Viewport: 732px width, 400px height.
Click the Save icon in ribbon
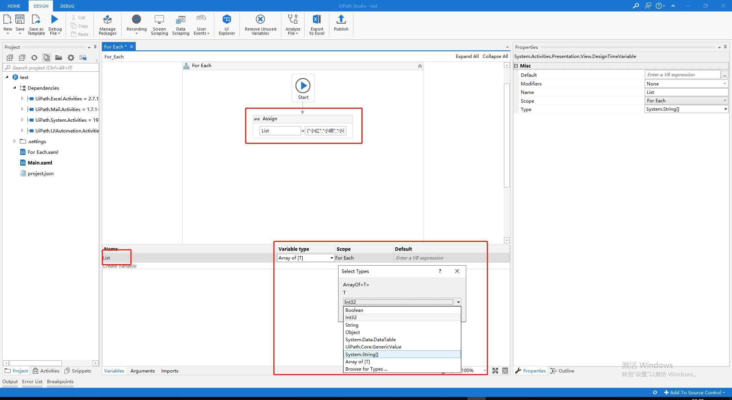click(20, 19)
